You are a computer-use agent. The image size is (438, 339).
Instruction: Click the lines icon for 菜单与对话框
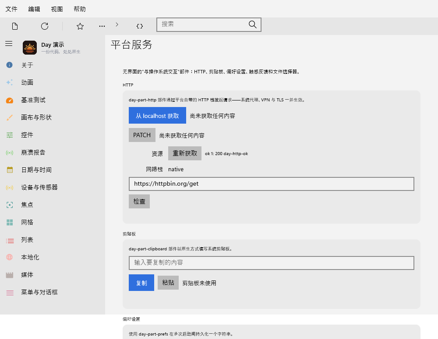point(10,293)
